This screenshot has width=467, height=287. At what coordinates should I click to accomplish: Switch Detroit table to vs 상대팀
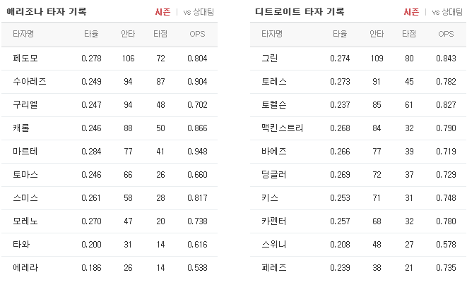point(447,12)
